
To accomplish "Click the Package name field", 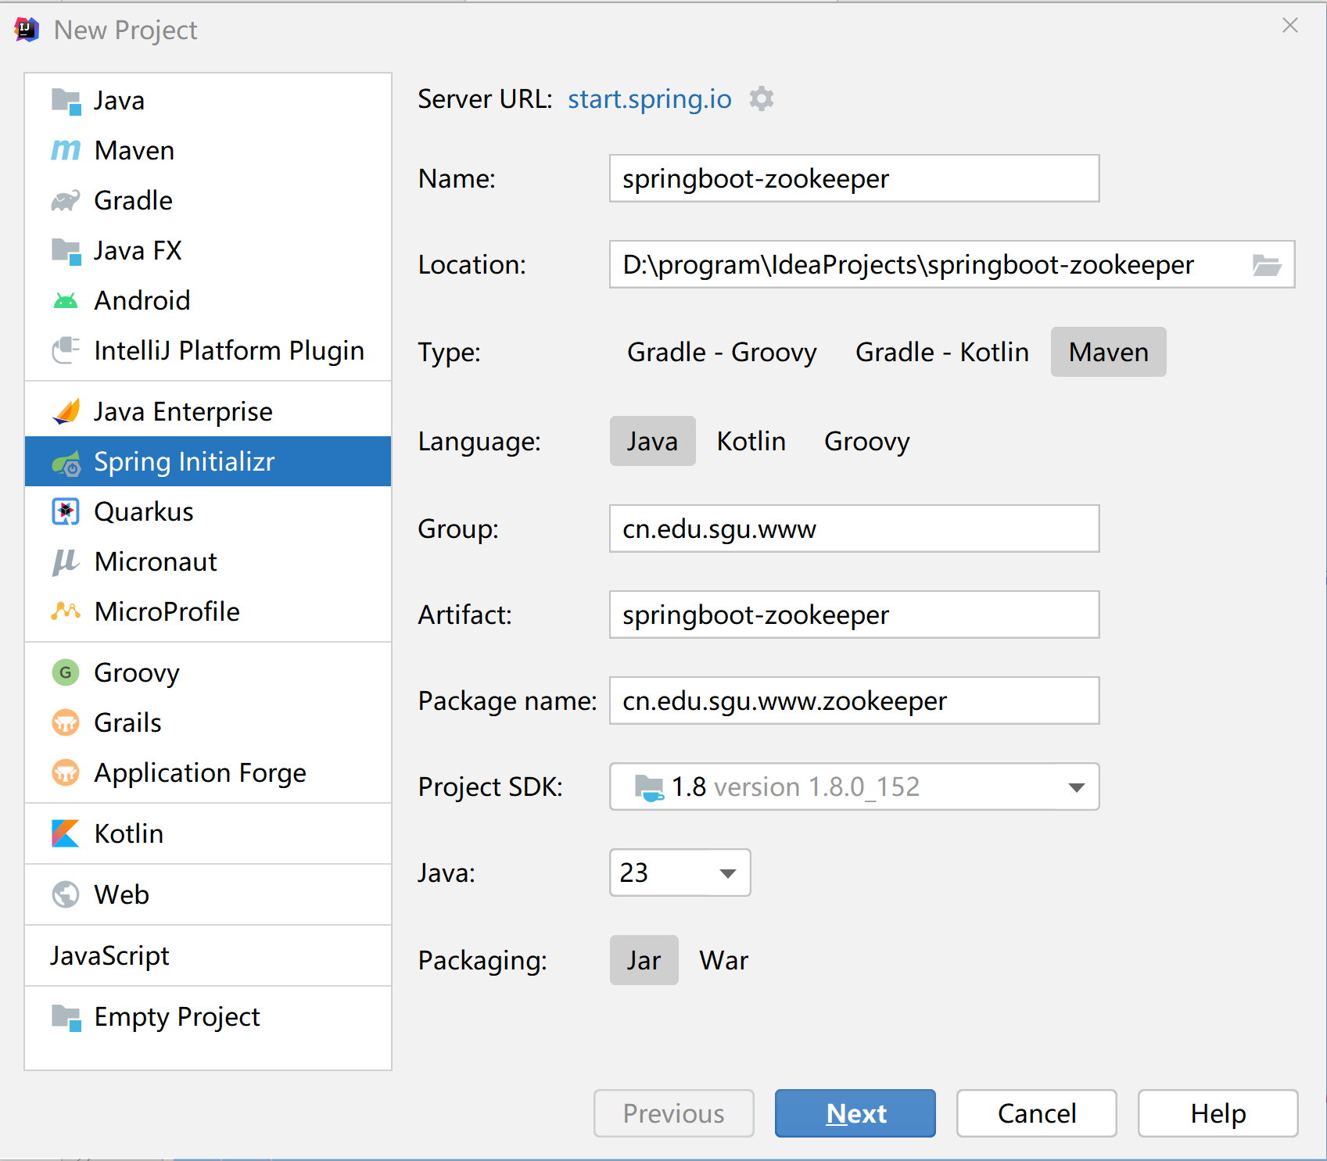I will [x=854, y=701].
